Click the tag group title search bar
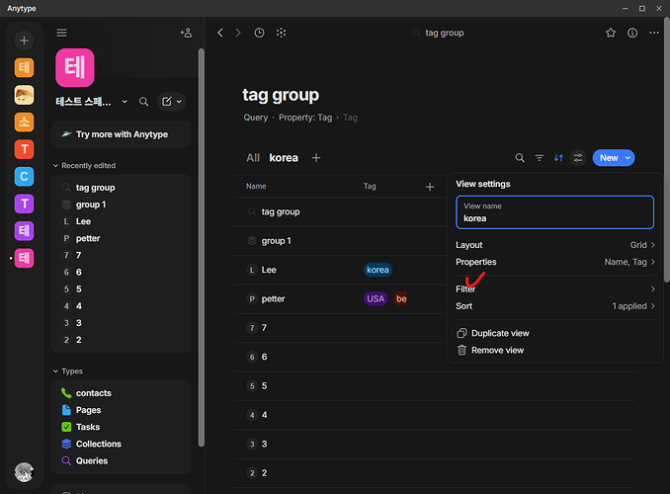The height and width of the screenshot is (494, 670). tap(439, 33)
